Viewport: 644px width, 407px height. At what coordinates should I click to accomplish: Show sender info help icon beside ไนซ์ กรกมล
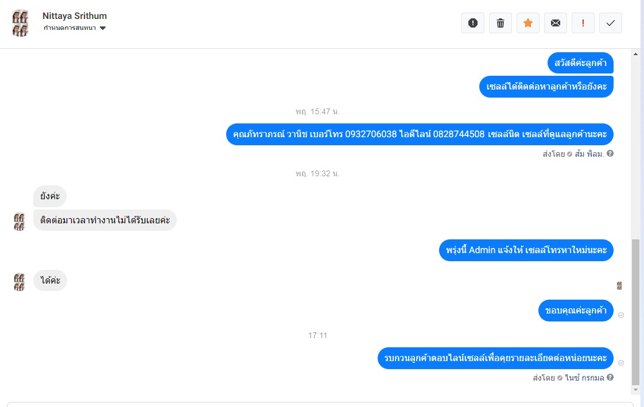click(x=610, y=377)
